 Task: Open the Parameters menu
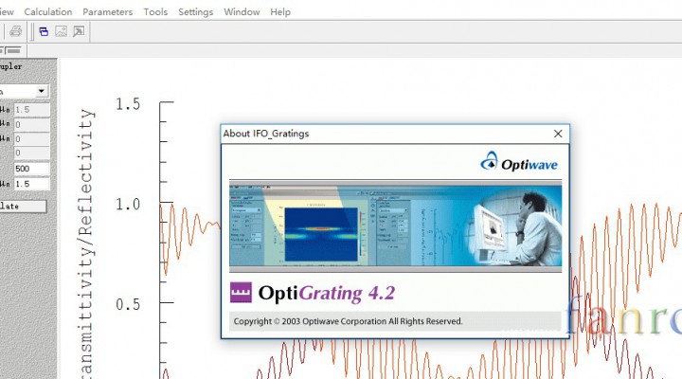(108, 12)
